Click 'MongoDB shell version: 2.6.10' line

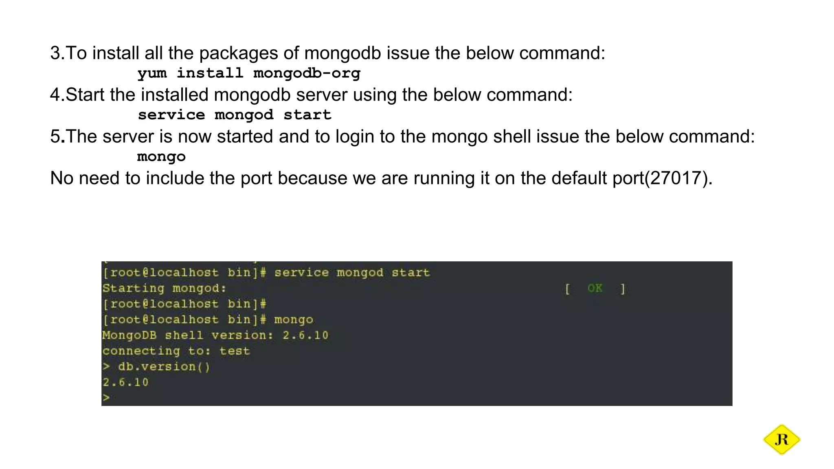pos(215,335)
